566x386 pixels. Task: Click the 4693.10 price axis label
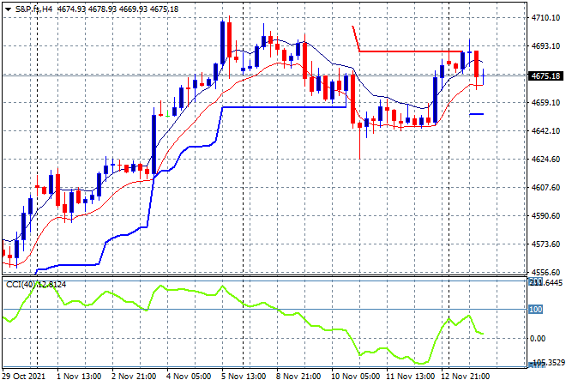[x=545, y=45]
